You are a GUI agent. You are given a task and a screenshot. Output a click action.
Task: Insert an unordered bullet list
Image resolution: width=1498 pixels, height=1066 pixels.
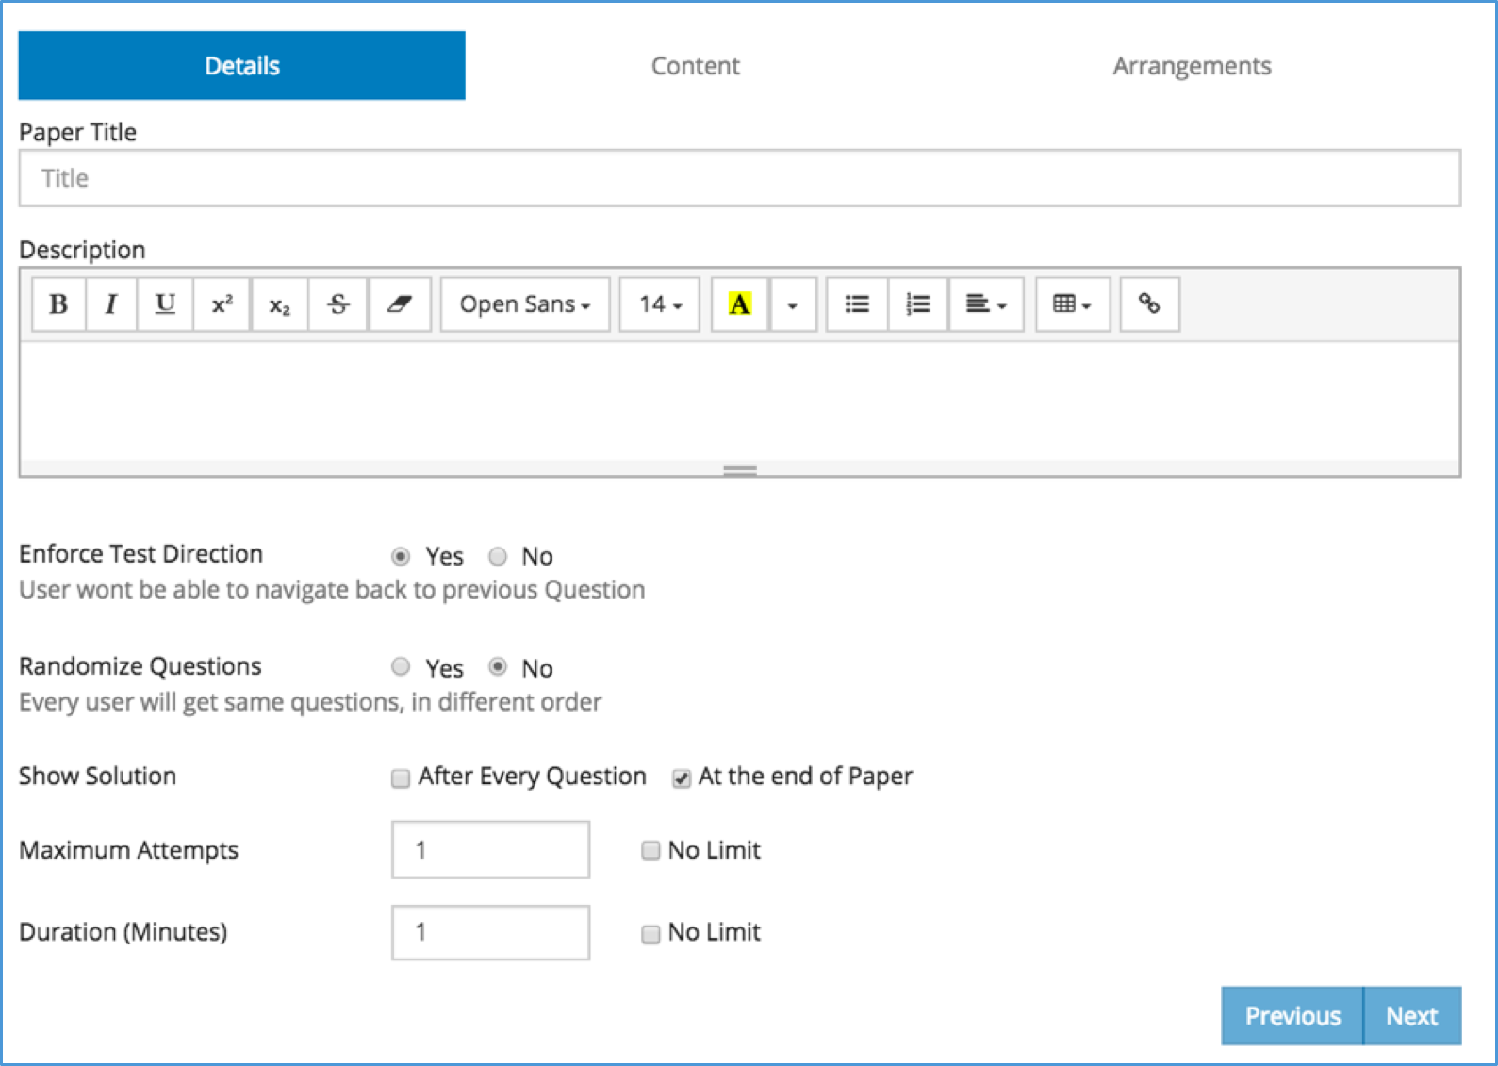pyautogui.click(x=857, y=304)
